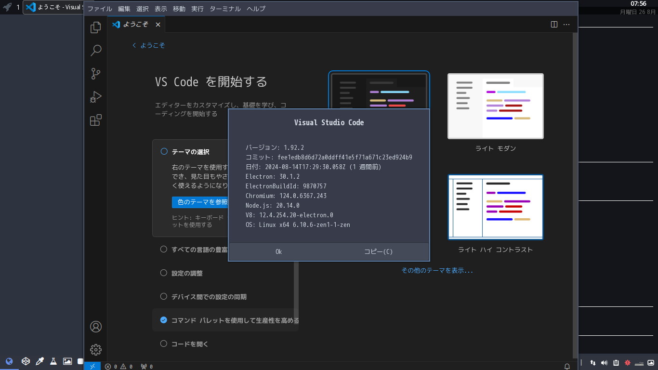The image size is (658, 370).
Task: Open the Extensions view icon
Action: (x=95, y=120)
